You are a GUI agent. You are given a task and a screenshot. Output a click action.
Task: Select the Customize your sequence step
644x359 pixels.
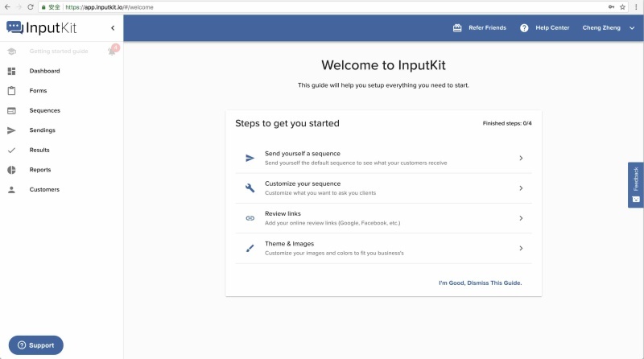point(384,188)
